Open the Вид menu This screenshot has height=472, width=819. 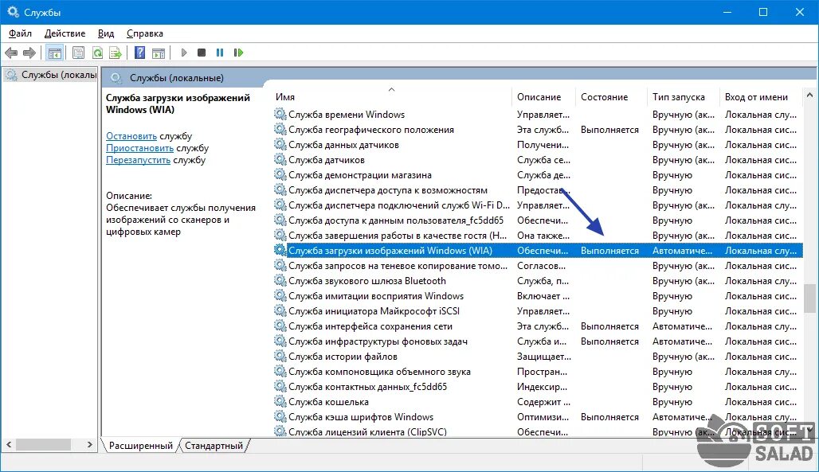point(106,33)
